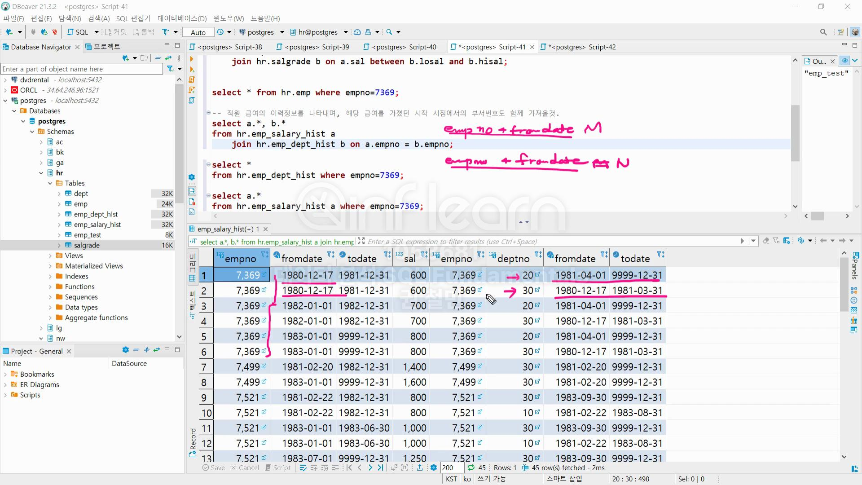
Task: Click the Script button in results bar
Action: [278, 467]
